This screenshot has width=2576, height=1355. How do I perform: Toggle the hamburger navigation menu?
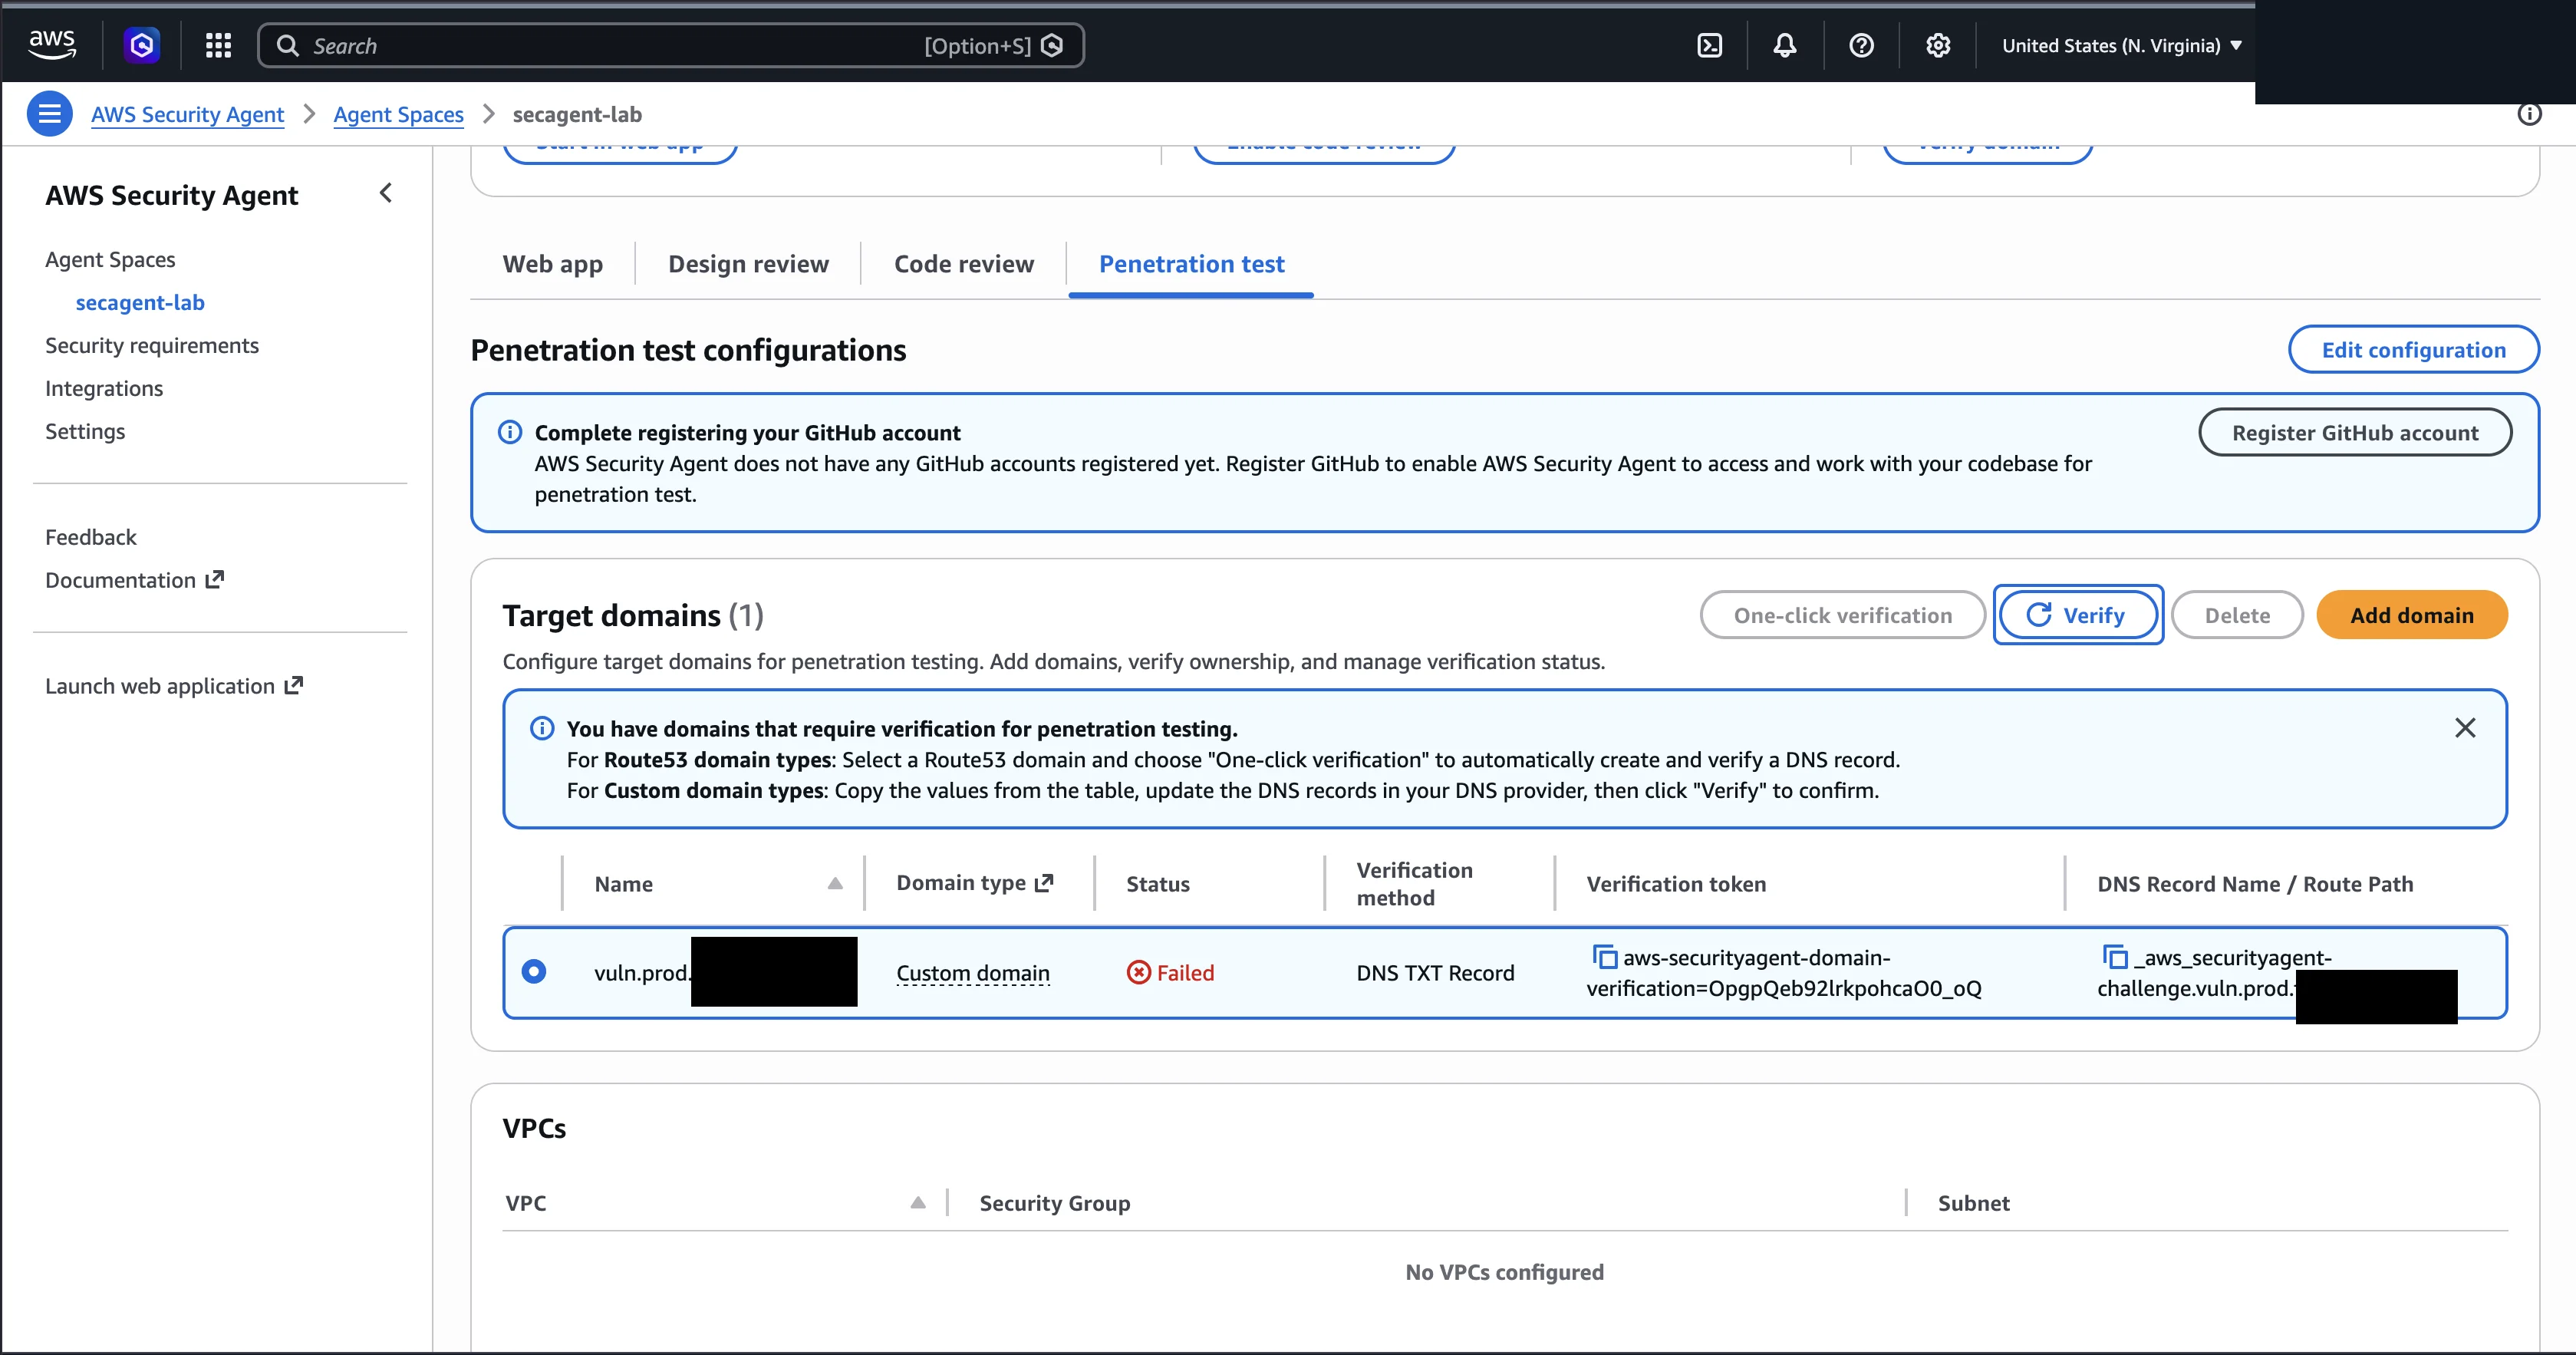click(x=49, y=114)
